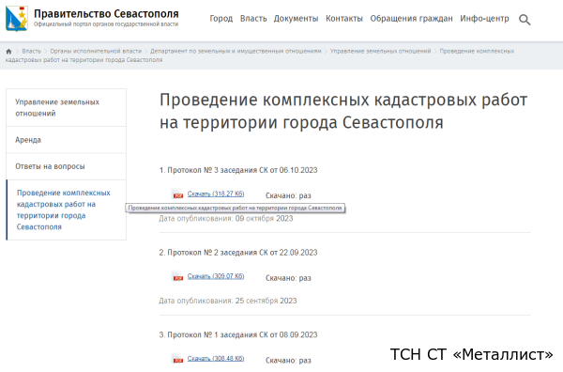
Task: Click date text 25 сентября 2023
Action: [x=266, y=301]
